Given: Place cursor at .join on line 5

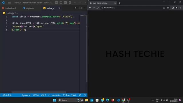Looking at the screenshot, I should (17, 30).
